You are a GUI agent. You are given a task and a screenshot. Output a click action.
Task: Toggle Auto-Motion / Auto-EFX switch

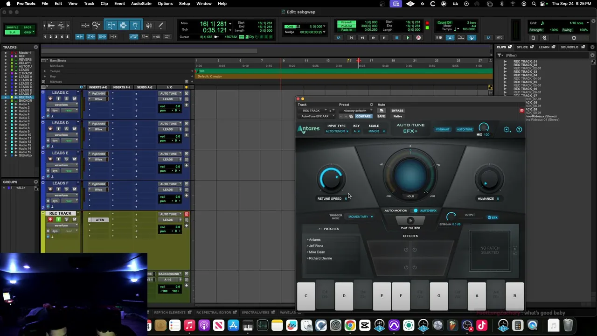click(415, 210)
